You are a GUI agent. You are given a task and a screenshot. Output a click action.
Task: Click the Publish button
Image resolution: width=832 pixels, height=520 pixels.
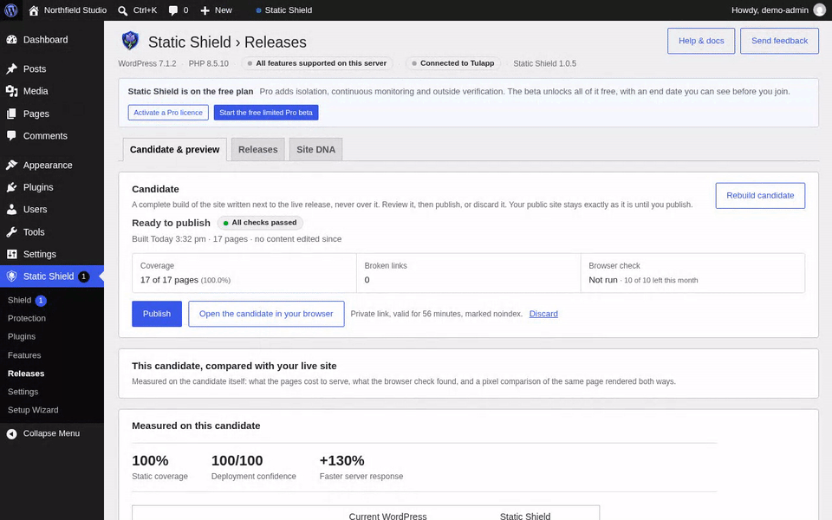(x=157, y=314)
